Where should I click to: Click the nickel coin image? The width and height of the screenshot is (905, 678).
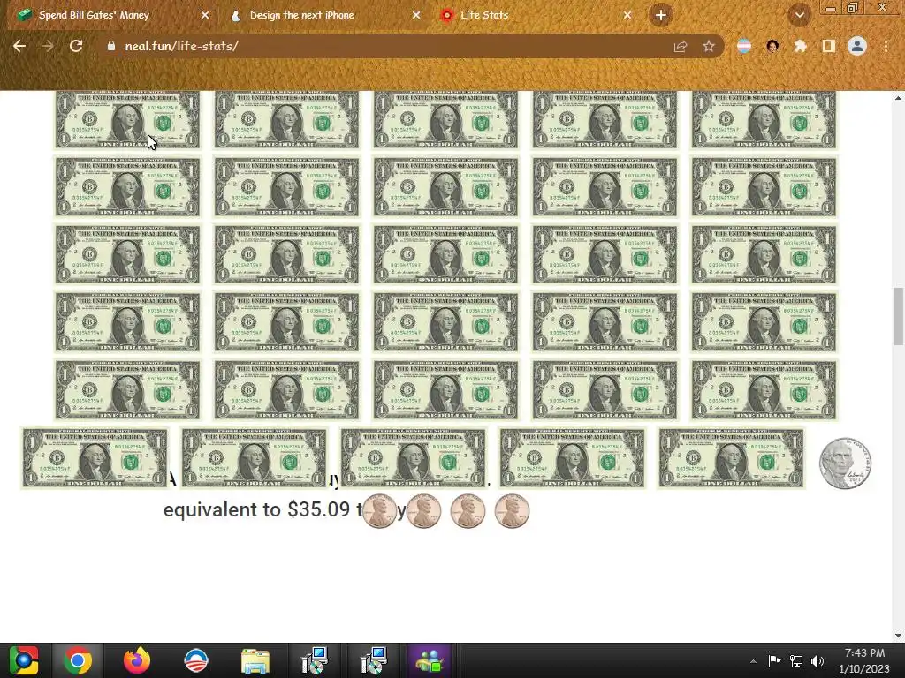tap(845, 463)
